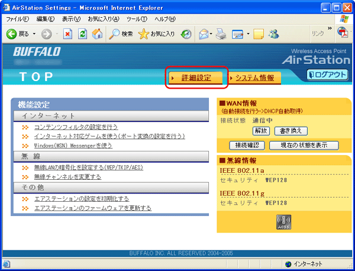Click the 解放 button
The width and height of the screenshot is (355, 271).
261,131
